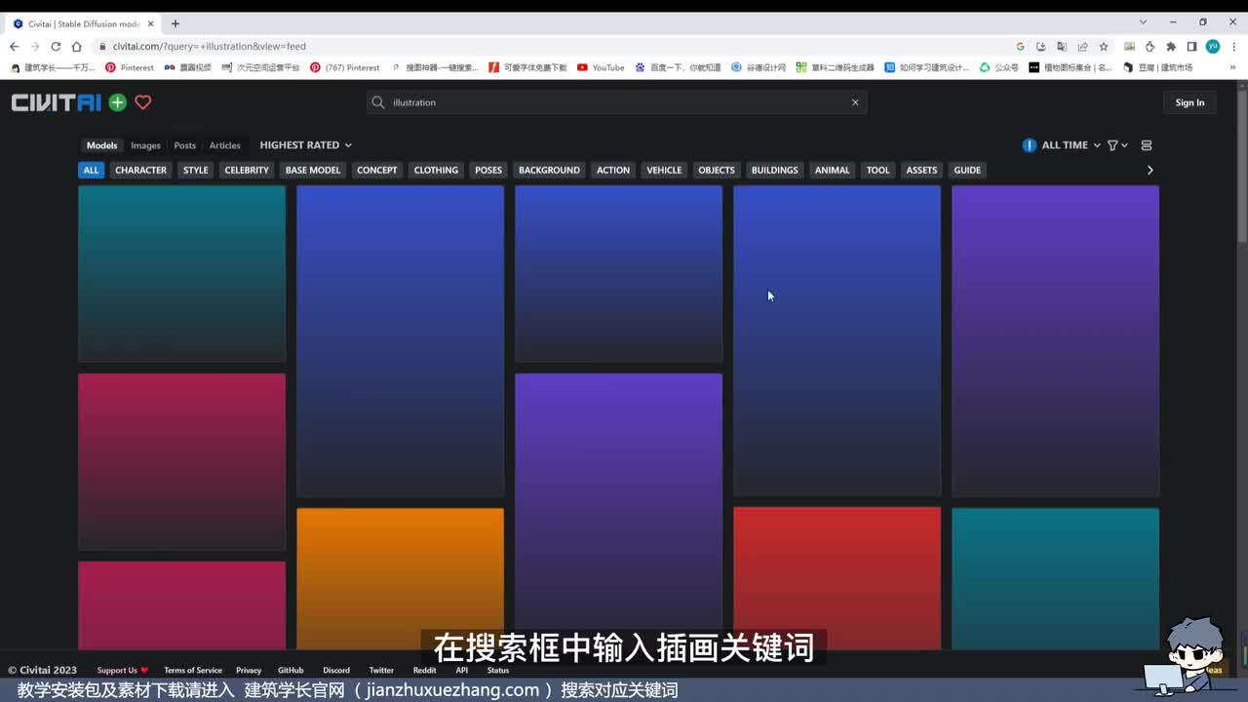Image resolution: width=1248 pixels, height=702 pixels.
Task: Switch to the Articles tab
Action: (x=224, y=145)
